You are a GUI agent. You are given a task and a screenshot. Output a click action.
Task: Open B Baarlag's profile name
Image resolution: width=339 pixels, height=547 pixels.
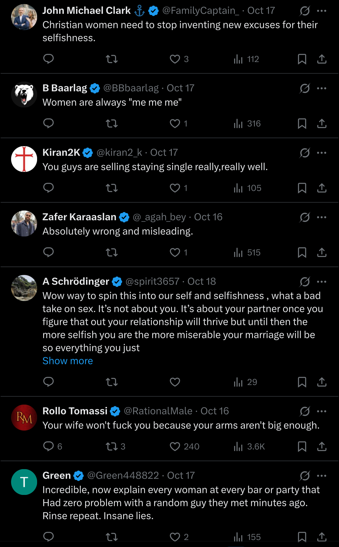click(65, 88)
